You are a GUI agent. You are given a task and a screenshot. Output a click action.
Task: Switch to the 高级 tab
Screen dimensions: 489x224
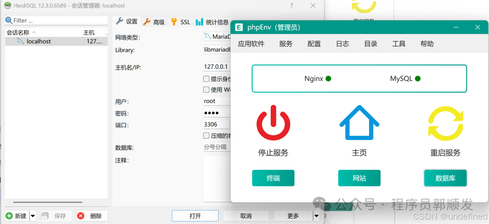[154, 22]
